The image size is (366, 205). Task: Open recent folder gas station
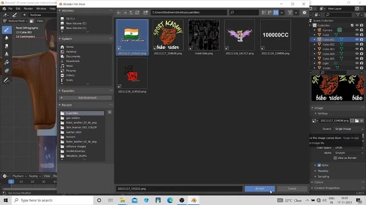click(73, 118)
